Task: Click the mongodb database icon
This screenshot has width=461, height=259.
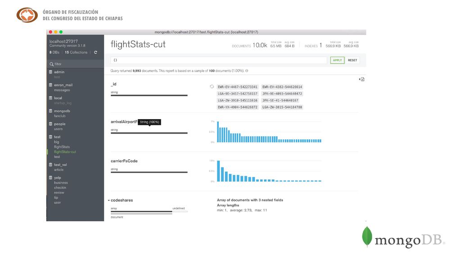Action: [50, 111]
